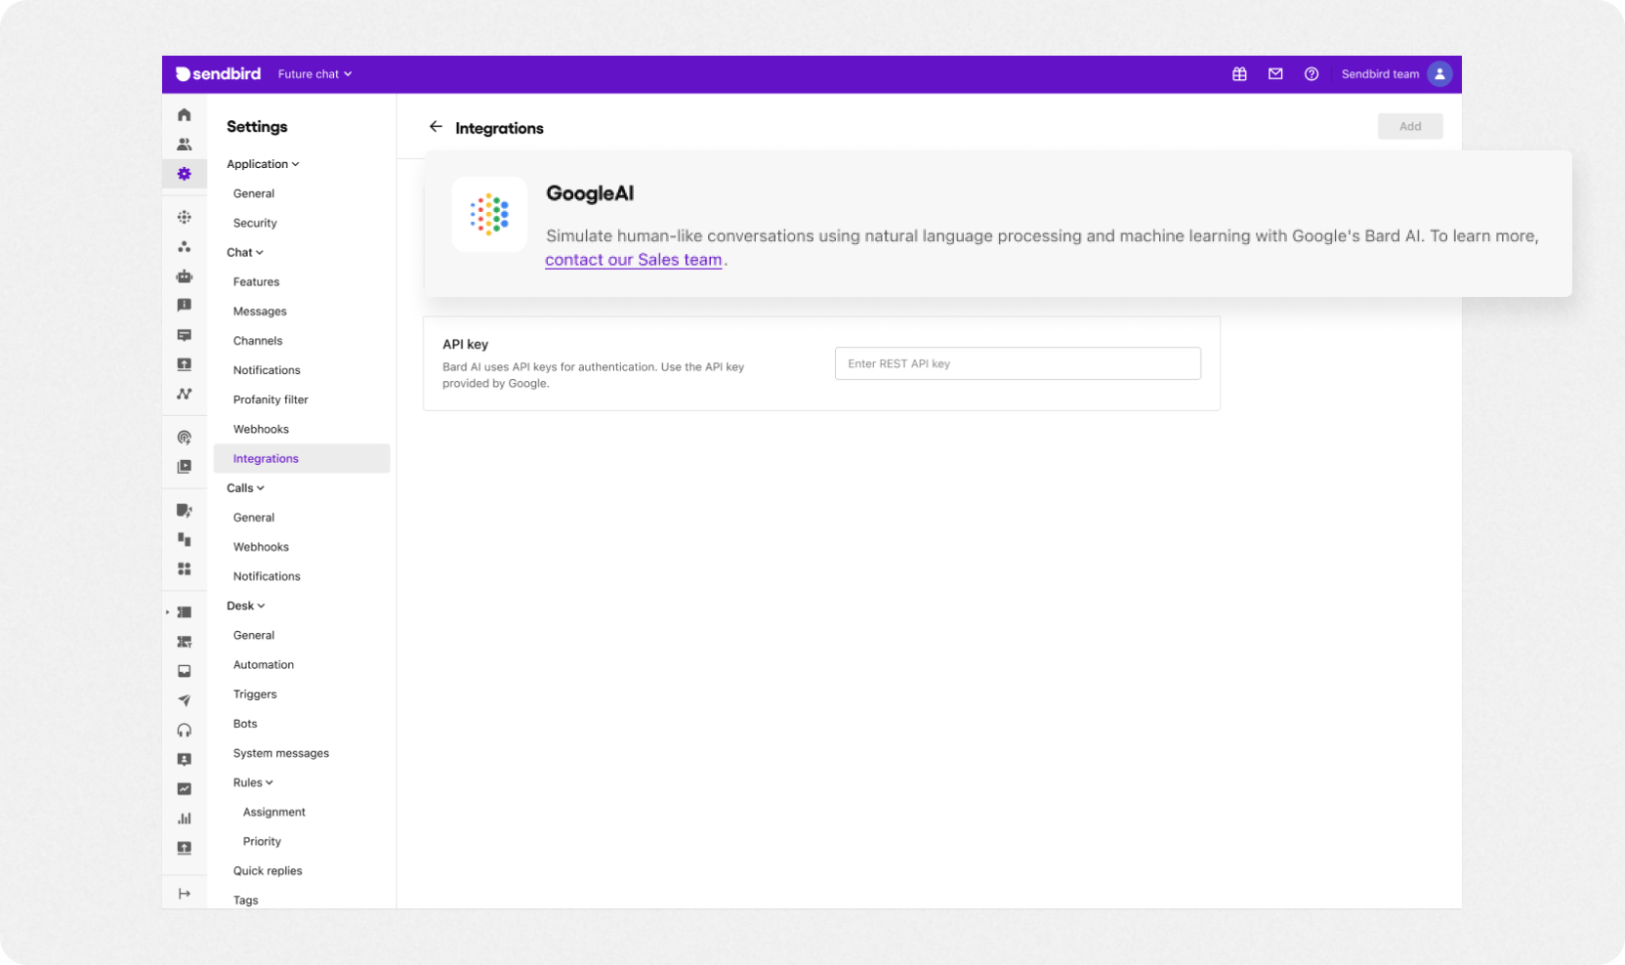This screenshot has width=1625, height=965.
Task: Open the inbox tray icon
Action: pos(184,671)
